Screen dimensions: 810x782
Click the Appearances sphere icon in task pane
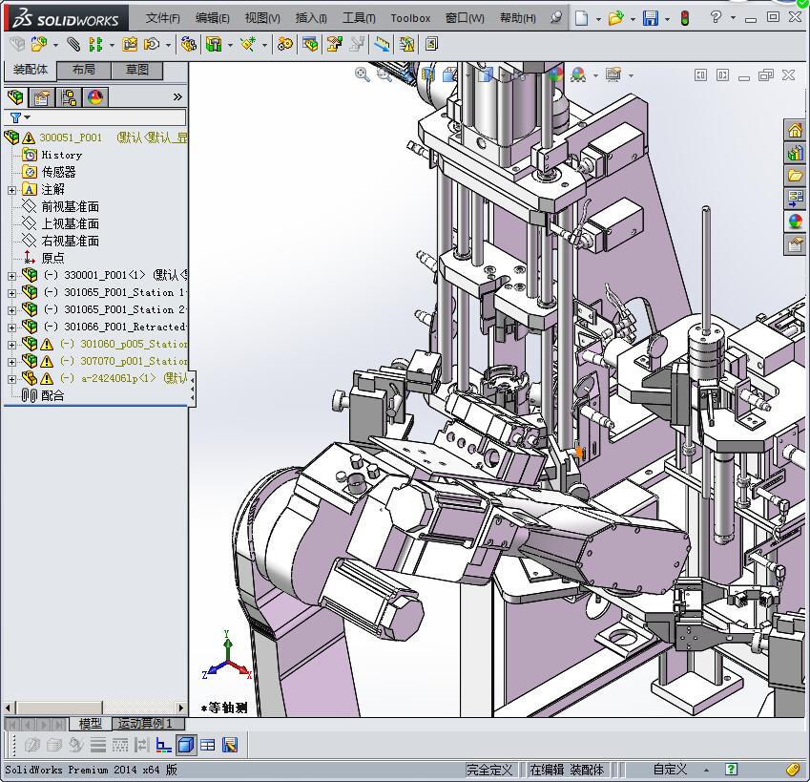(x=795, y=222)
